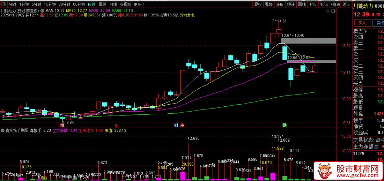The width and height of the screenshot is (384, 181).
Task: Open the 多股 multi-stock view
Action: tap(279, 5)
